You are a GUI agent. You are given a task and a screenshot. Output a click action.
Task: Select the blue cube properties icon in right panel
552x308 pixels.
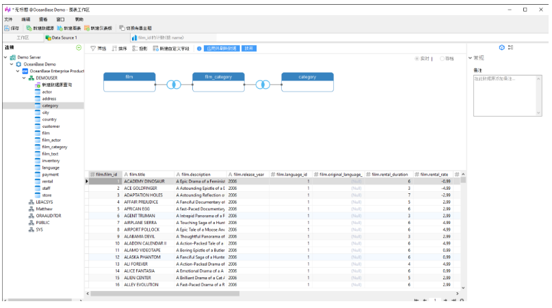(501, 48)
